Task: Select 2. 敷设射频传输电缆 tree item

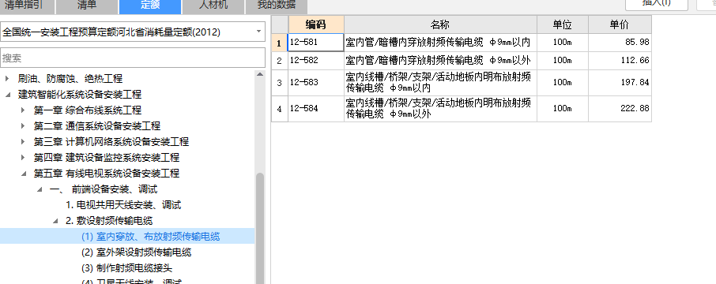Action: (x=109, y=221)
